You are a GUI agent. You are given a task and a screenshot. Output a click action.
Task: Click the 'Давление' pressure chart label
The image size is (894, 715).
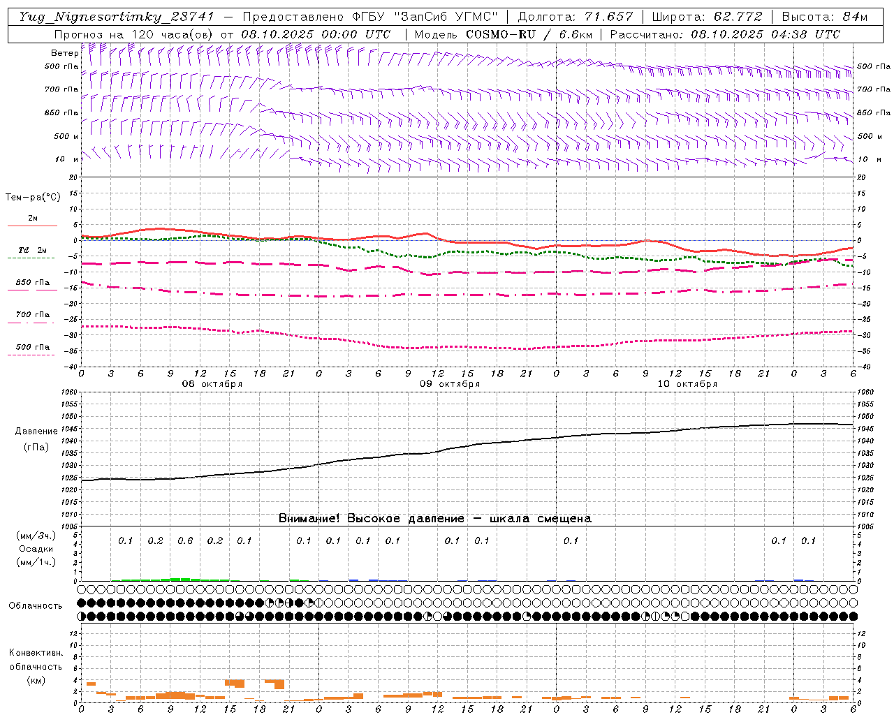point(36,432)
